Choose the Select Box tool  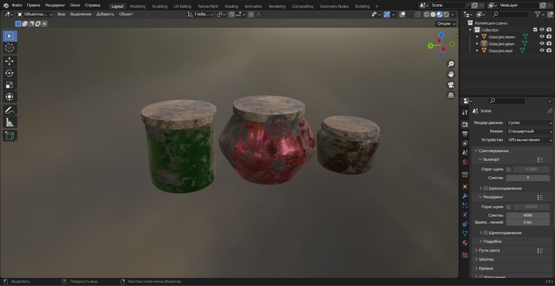pyautogui.click(x=9, y=36)
